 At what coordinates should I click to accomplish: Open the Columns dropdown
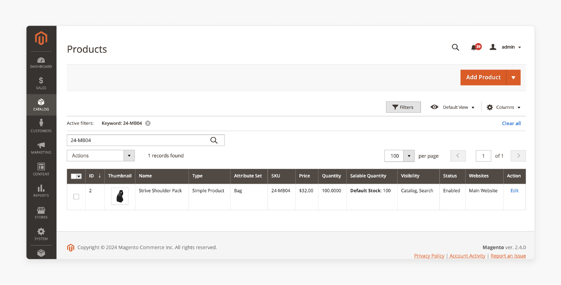coord(508,107)
